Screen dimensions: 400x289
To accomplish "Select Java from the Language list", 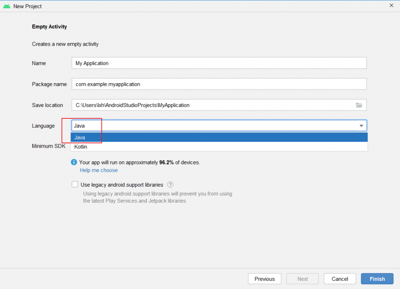I will tap(219, 137).
